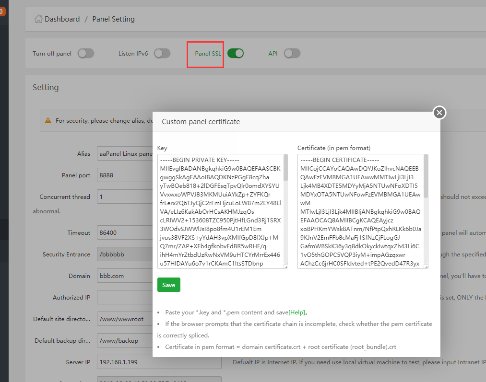Enable the Listen IPv6 switch
This screenshot has height=382, width=486.
coord(163,54)
